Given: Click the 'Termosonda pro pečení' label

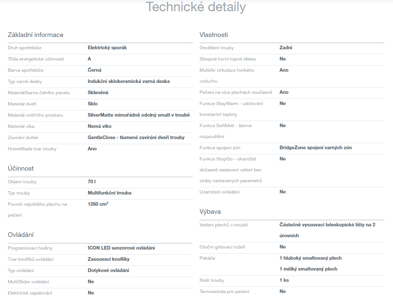Looking at the screenshot, I should [224, 292].
